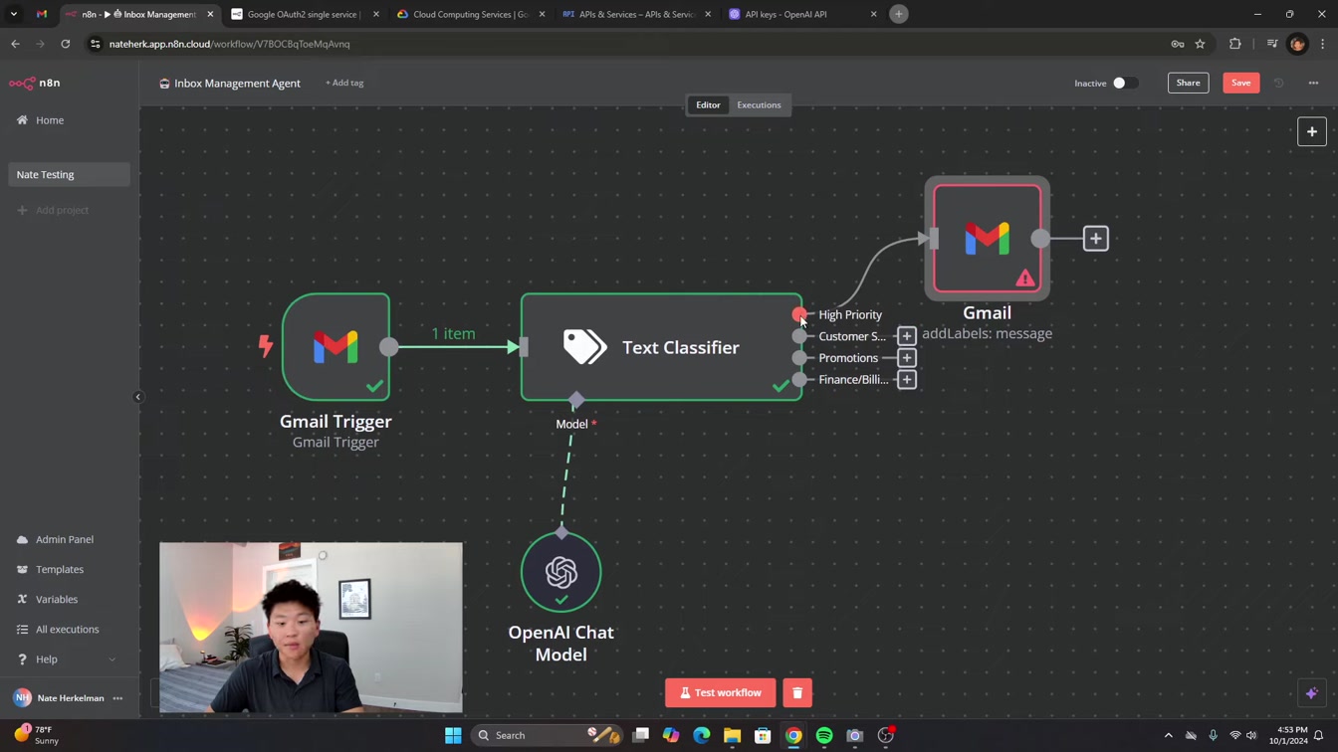Save the workflow
1338x752 pixels.
click(x=1240, y=83)
